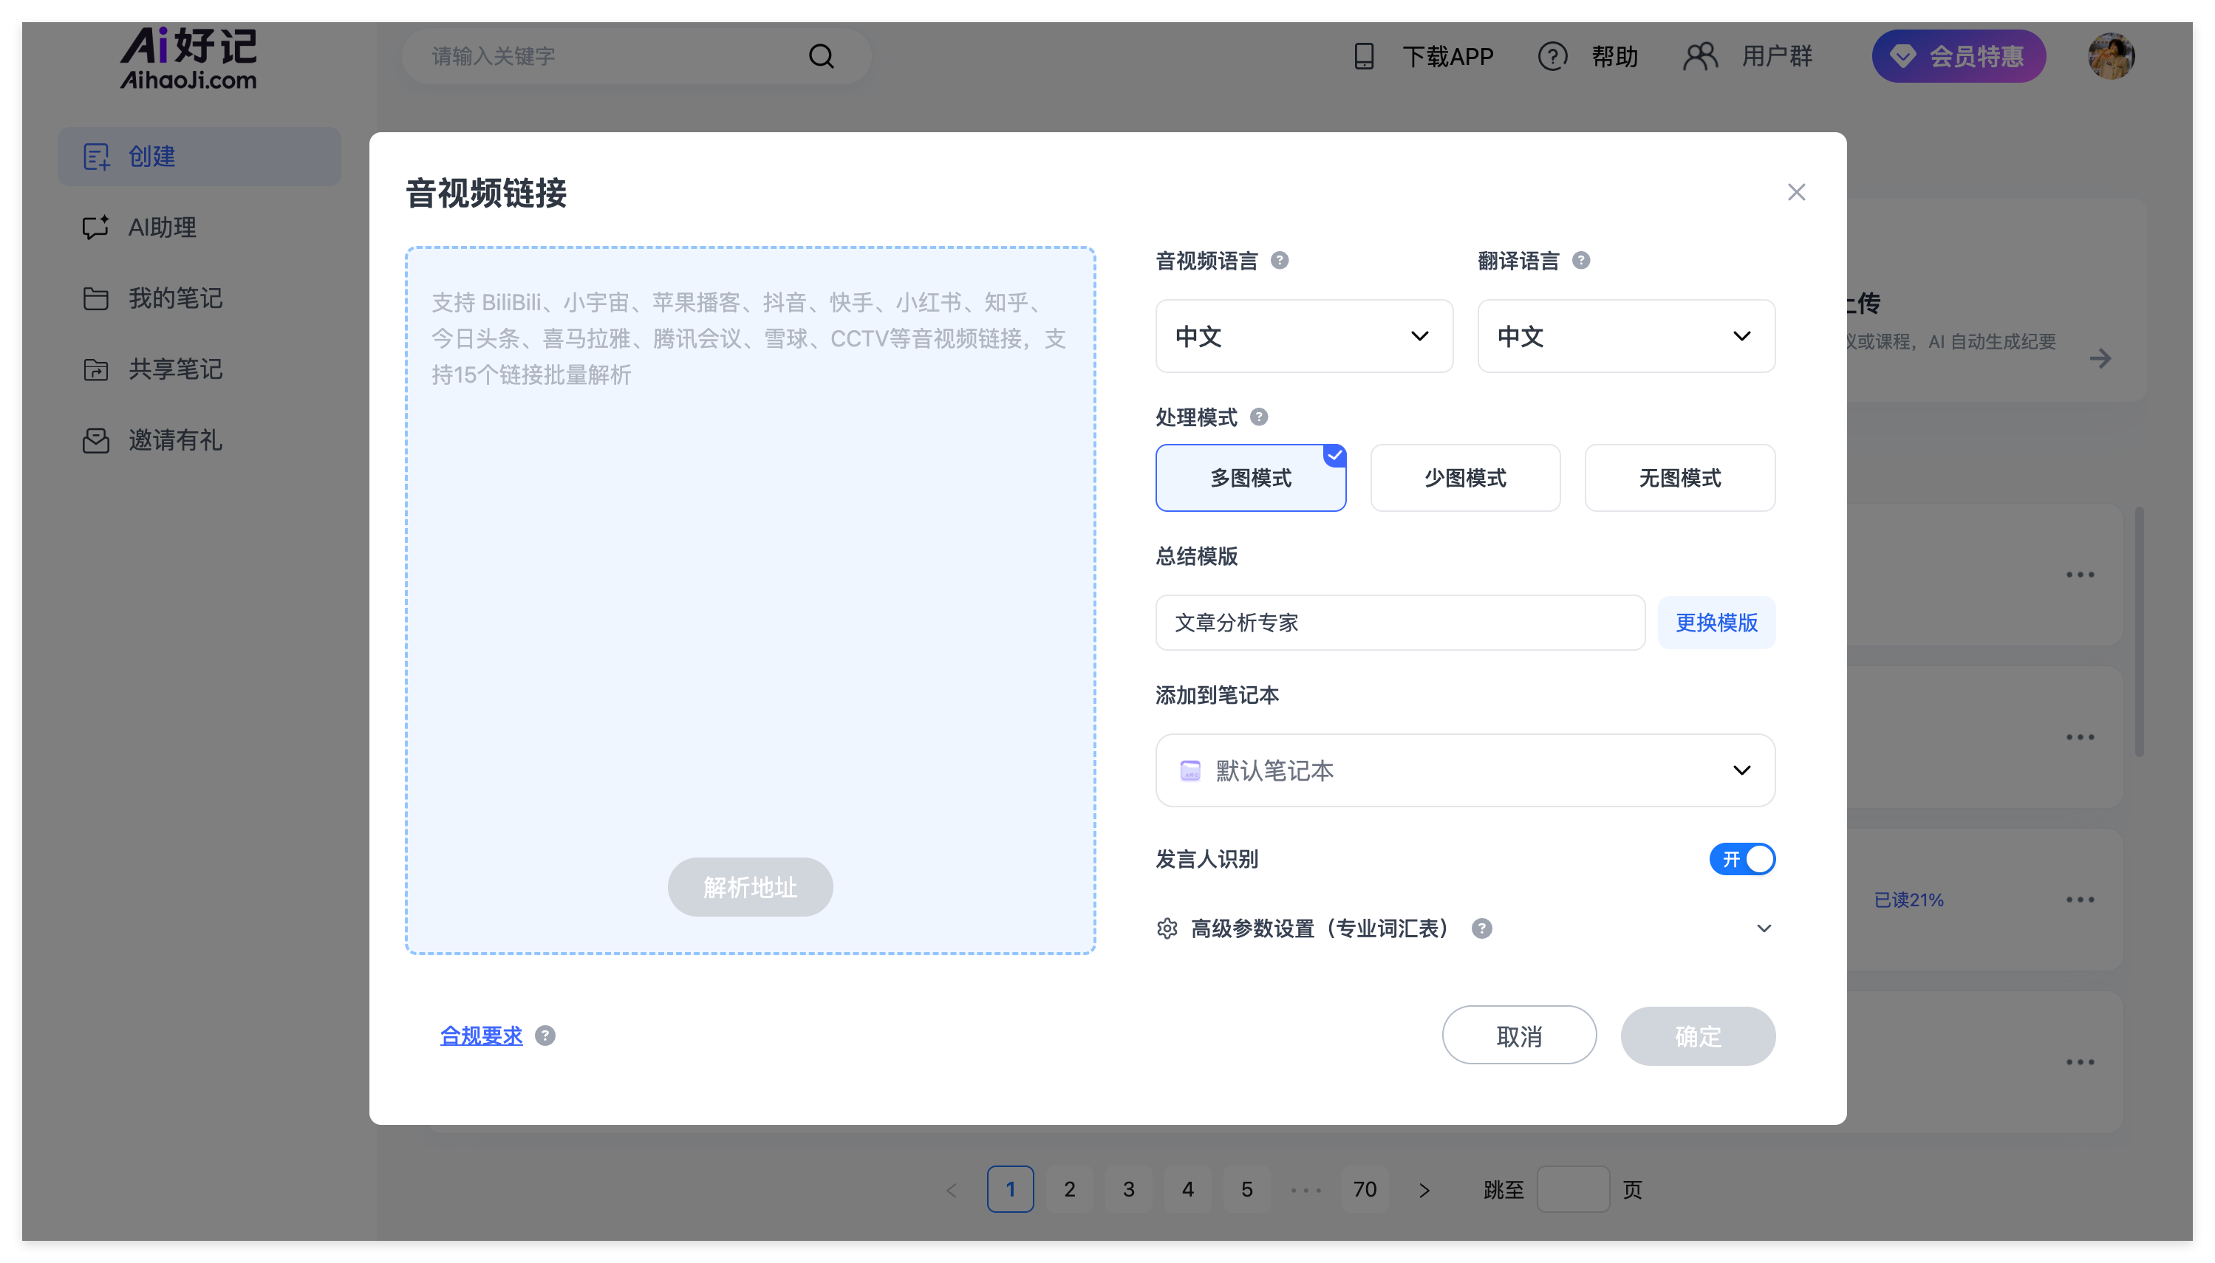
Task: Open the 合规要求 link
Action: click(x=481, y=1036)
